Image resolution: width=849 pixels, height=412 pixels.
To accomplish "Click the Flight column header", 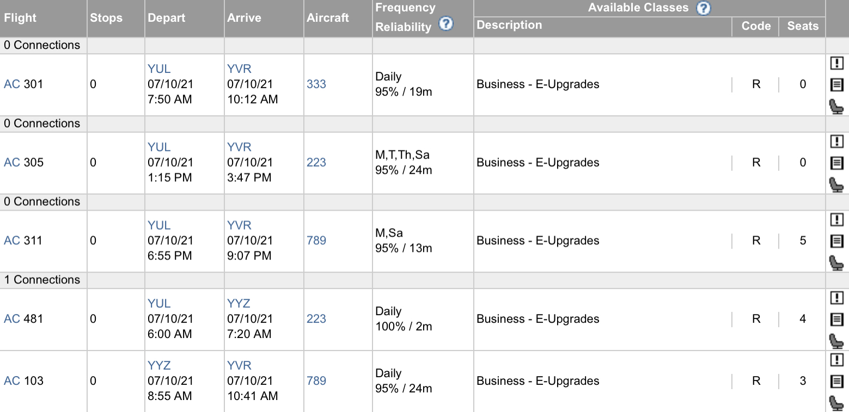I will click(20, 18).
